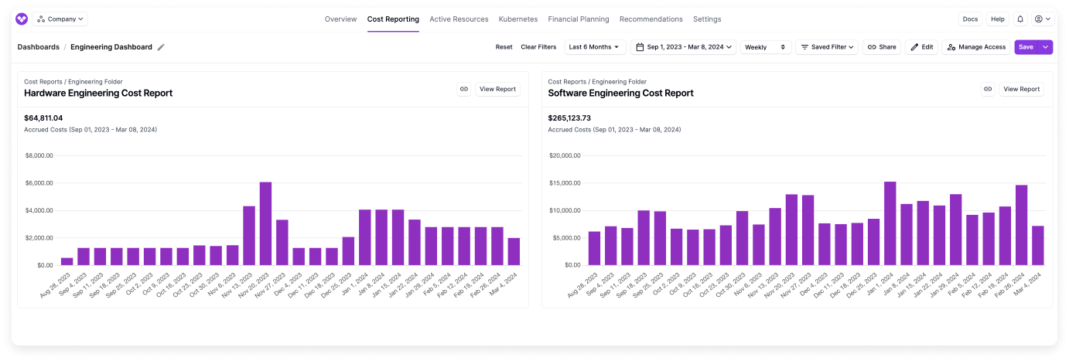Open the date range Sep 1, 2023 picker
The height and width of the screenshot is (361, 1069).
point(684,47)
